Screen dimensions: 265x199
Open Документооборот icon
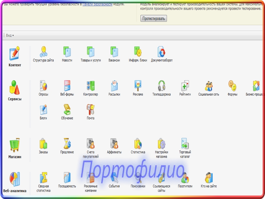(162, 52)
